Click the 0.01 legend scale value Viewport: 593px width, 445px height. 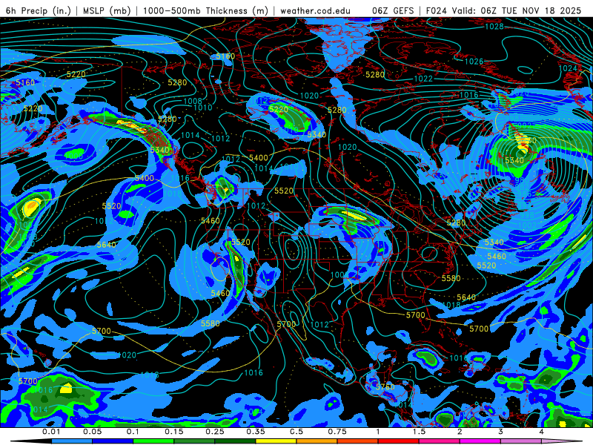51,432
